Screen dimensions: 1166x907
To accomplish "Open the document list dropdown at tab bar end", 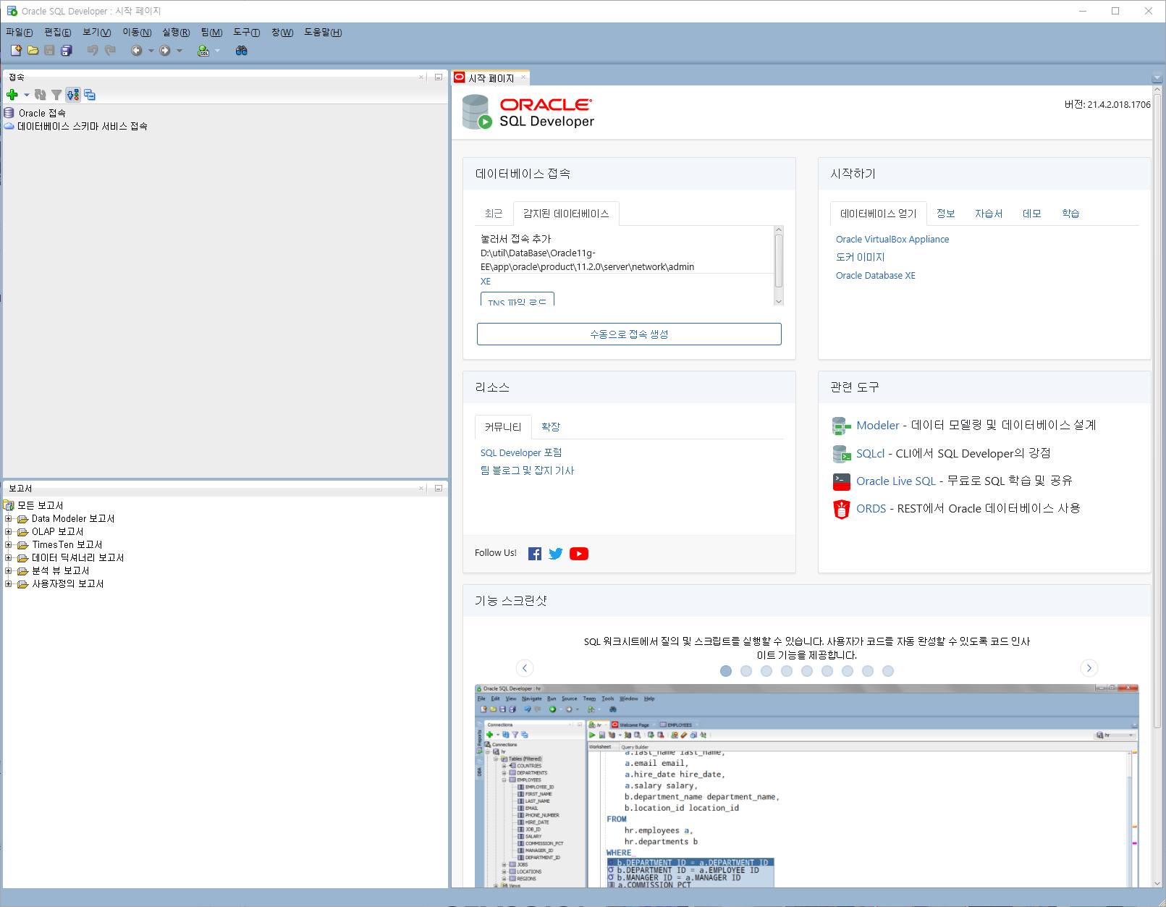I will click(x=1157, y=77).
